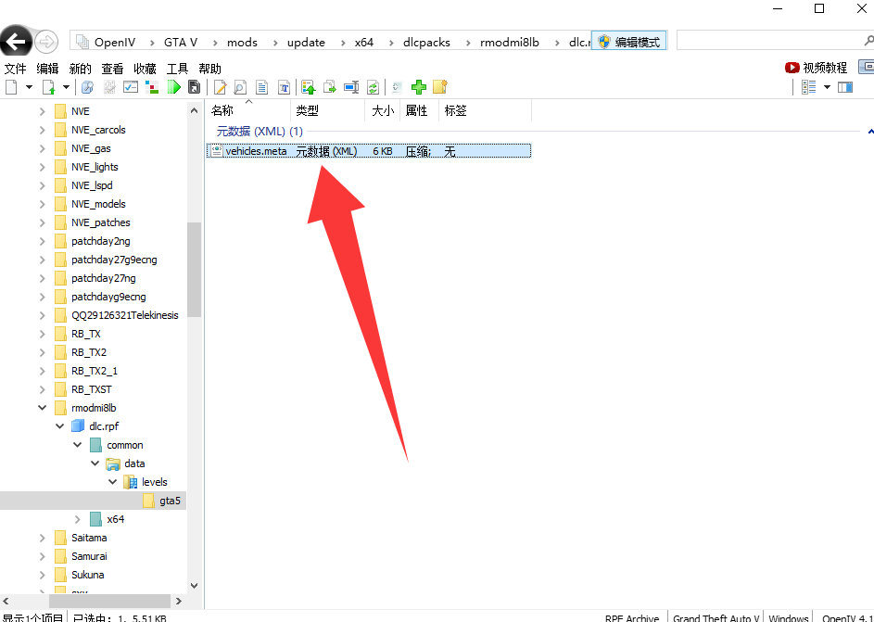The image size is (874, 622).
Task: Go back with the black arrow button
Action: (16, 41)
